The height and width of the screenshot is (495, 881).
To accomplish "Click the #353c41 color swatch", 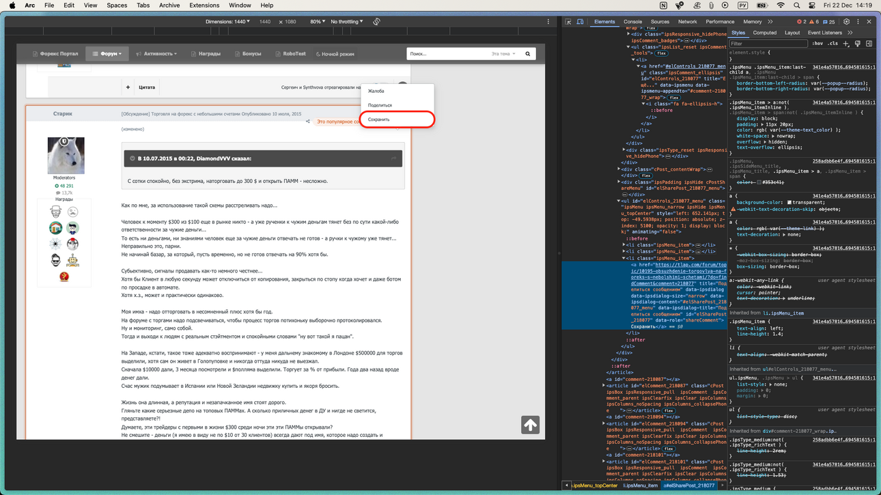I will (x=759, y=182).
